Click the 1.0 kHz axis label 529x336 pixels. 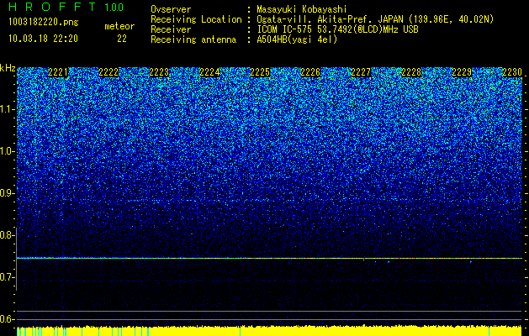click(x=8, y=152)
